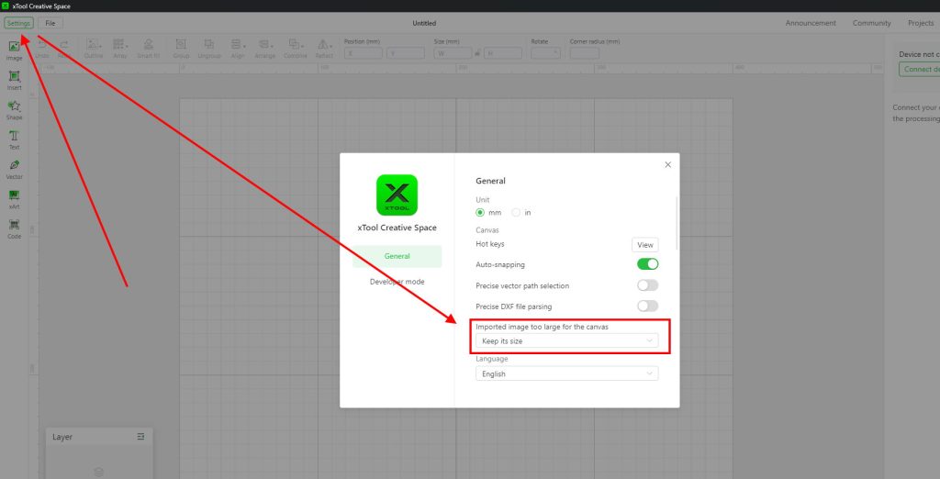Enable Precise DXF file parsing
Screen dimensions: 940x479
pos(647,306)
